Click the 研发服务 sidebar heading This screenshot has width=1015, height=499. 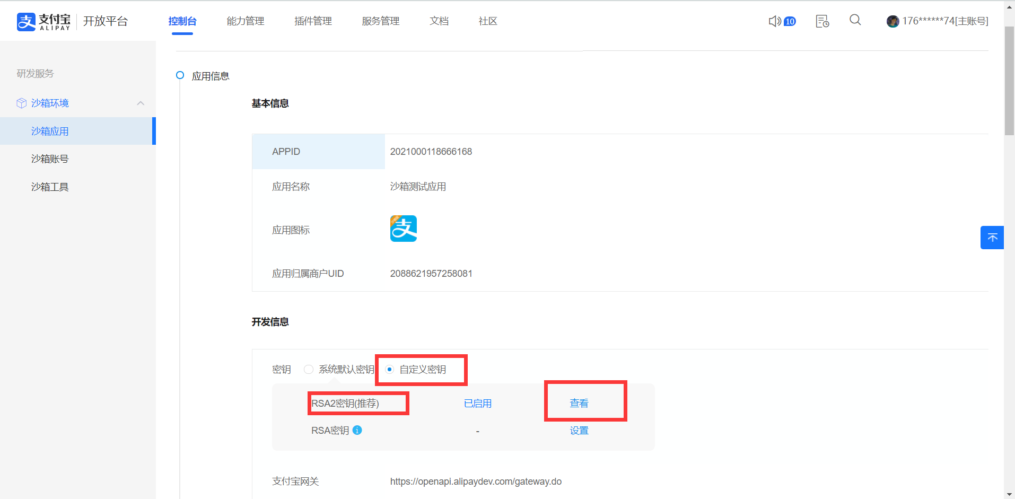click(35, 74)
